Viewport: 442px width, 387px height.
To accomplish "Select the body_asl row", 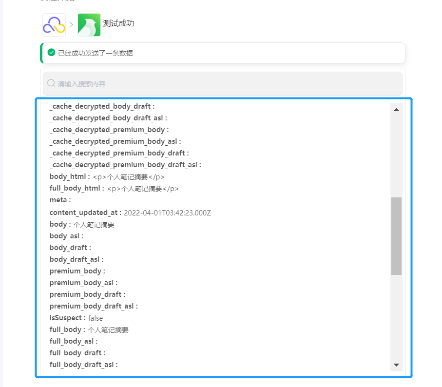I will click(67, 236).
